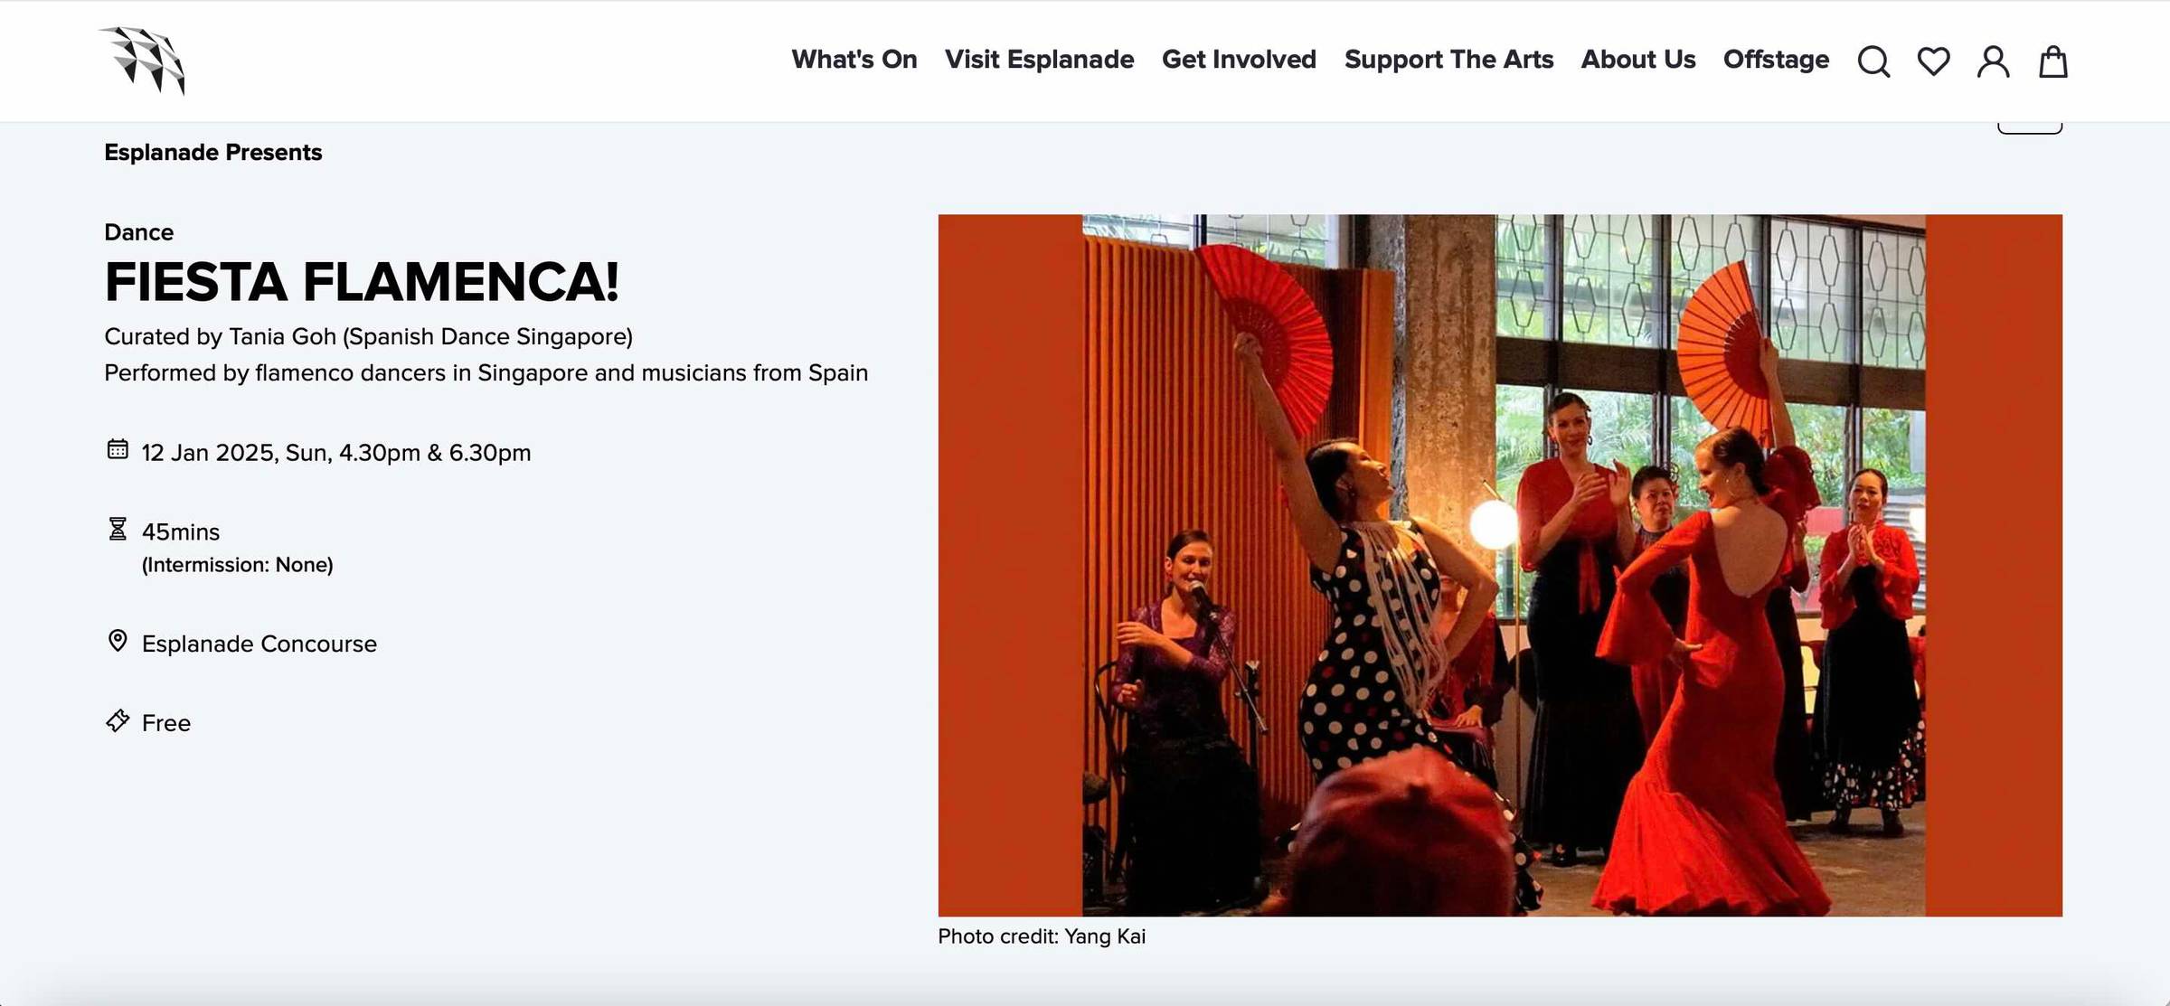Viewport: 2170px width, 1006px height.
Task: Open the What's On menu
Action: point(854,60)
